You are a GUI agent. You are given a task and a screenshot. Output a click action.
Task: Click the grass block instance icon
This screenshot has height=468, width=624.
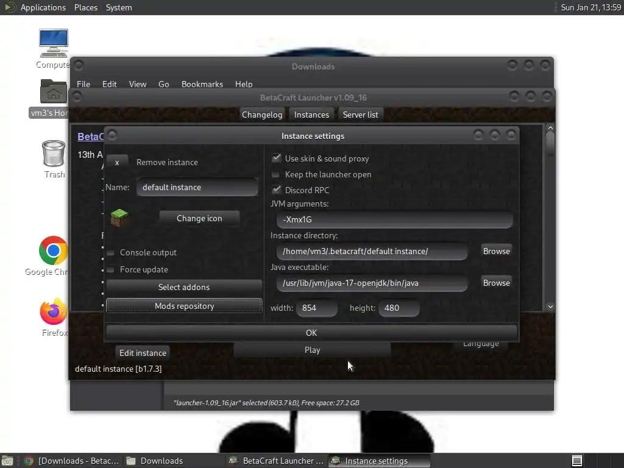(119, 218)
